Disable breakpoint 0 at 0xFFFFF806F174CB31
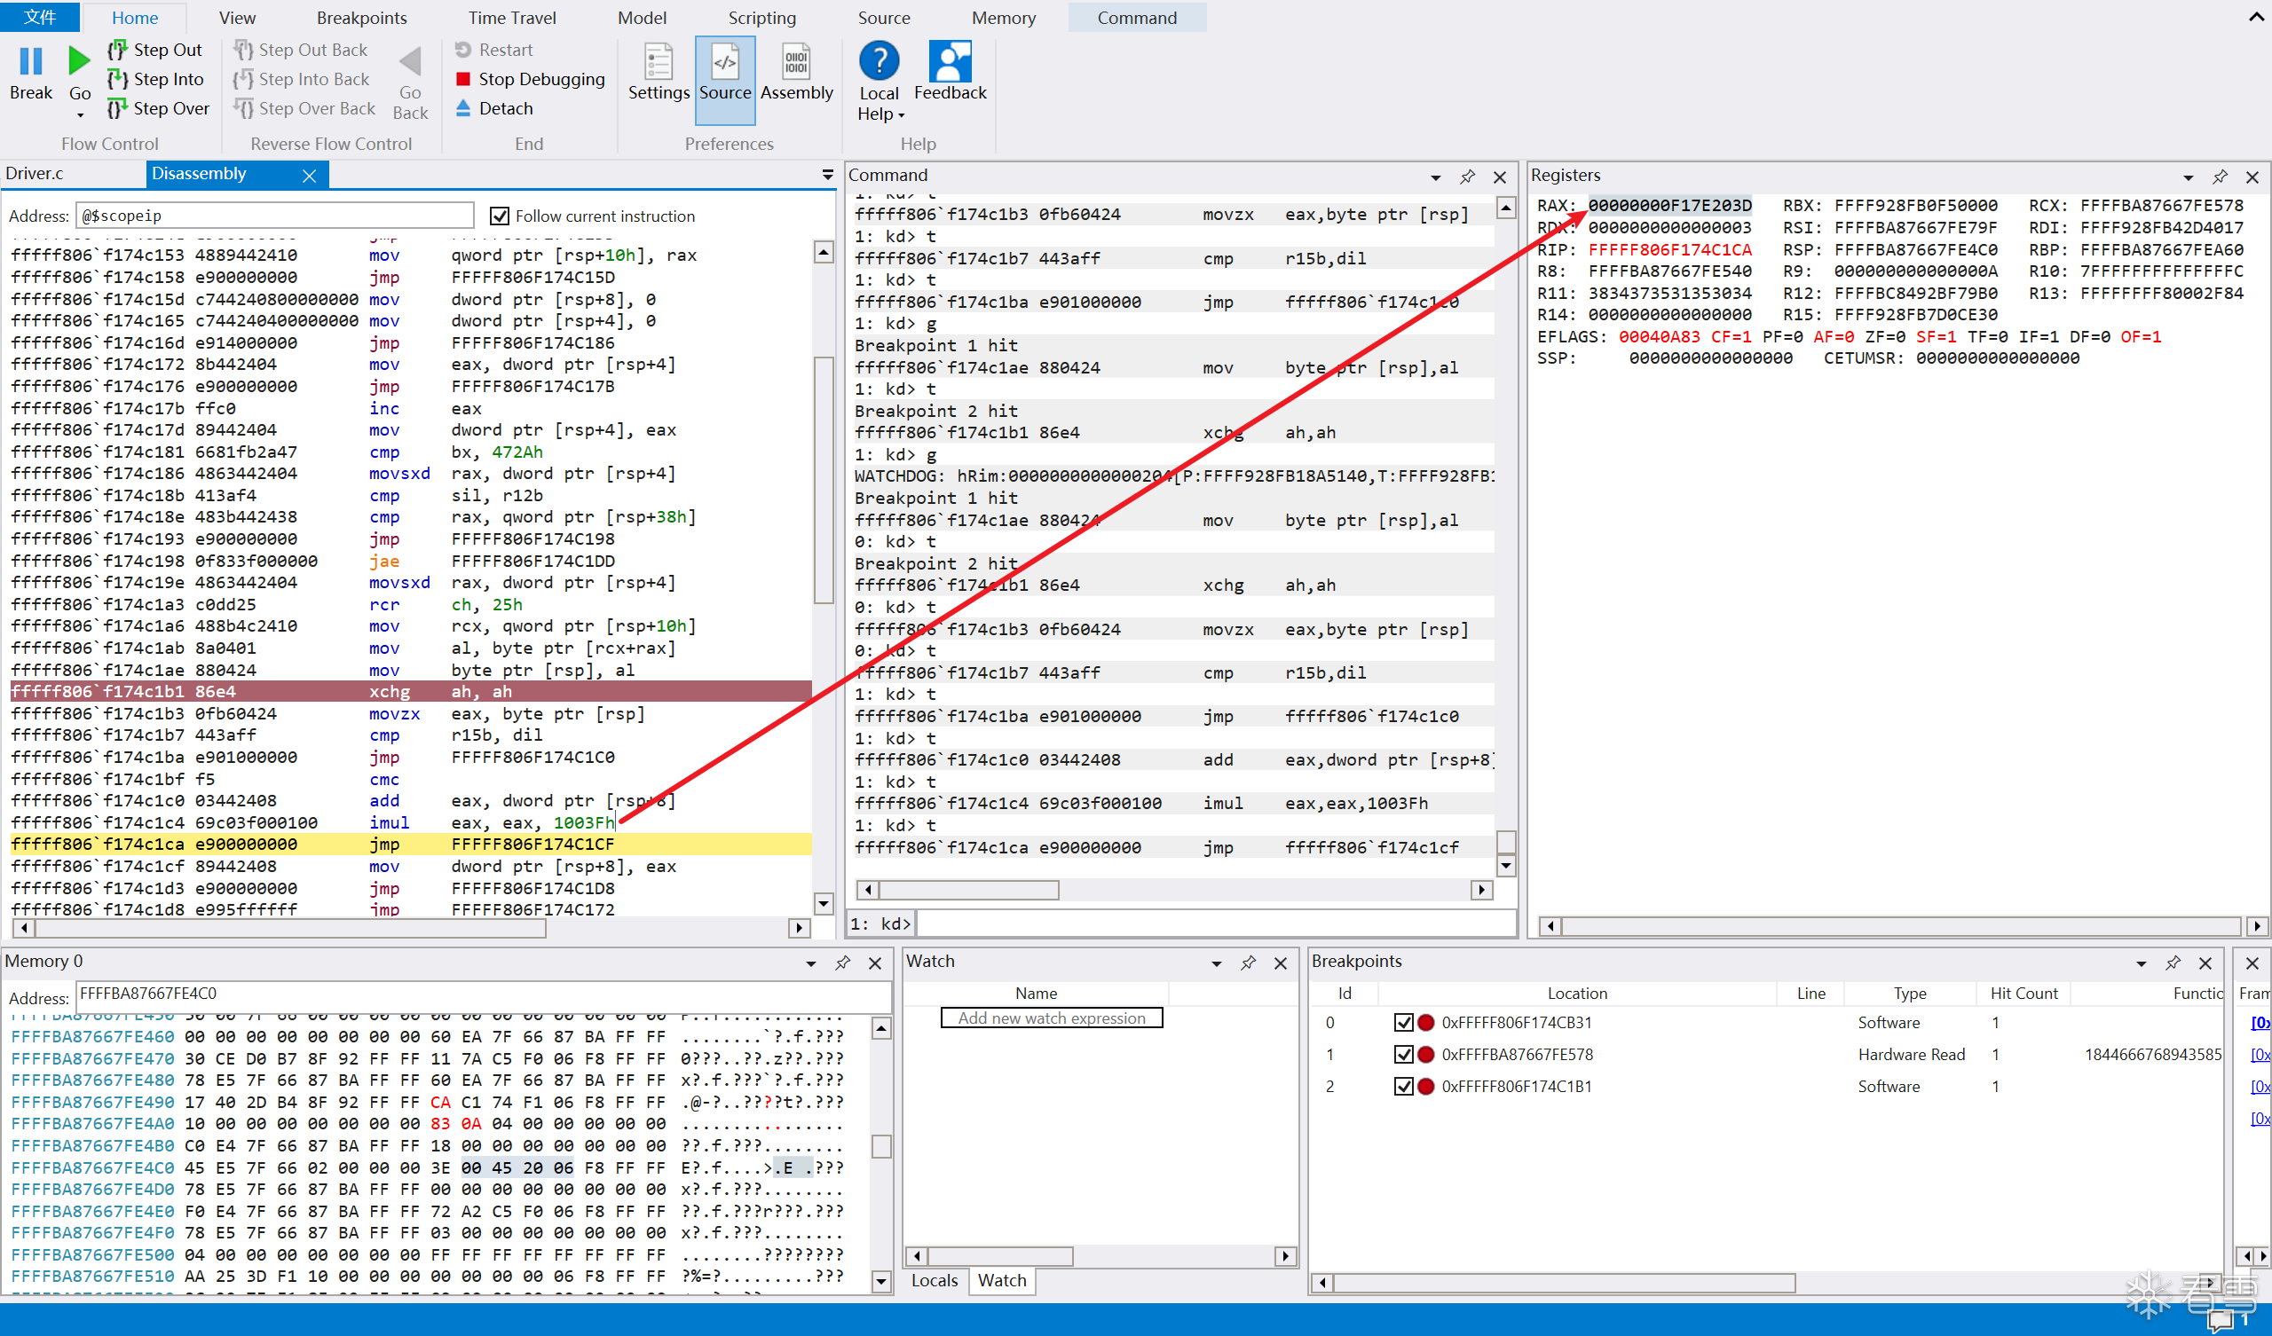 click(x=1403, y=1022)
